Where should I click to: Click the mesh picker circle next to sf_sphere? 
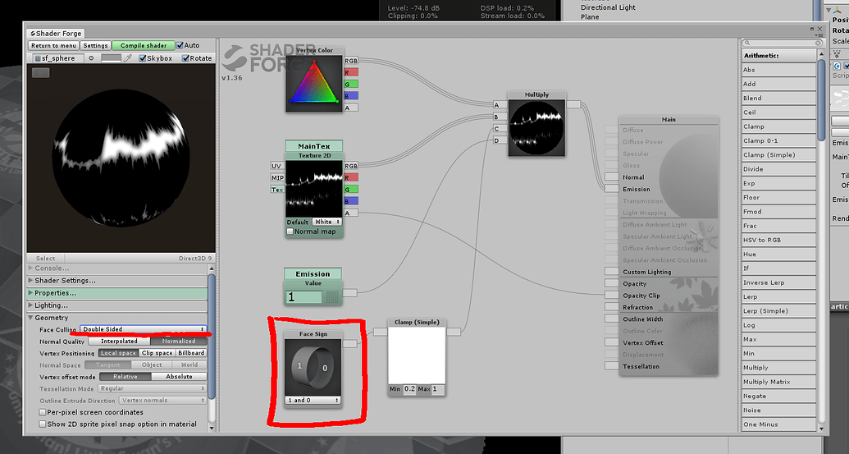tap(91, 58)
